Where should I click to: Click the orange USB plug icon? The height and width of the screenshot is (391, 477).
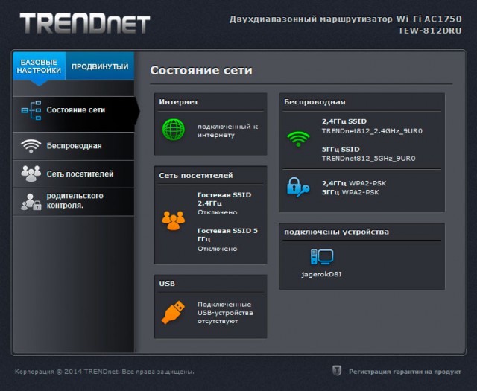click(x=174, y=312)
